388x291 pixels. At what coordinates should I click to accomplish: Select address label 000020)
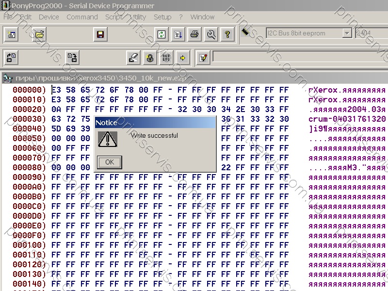(x=30, y=109)
